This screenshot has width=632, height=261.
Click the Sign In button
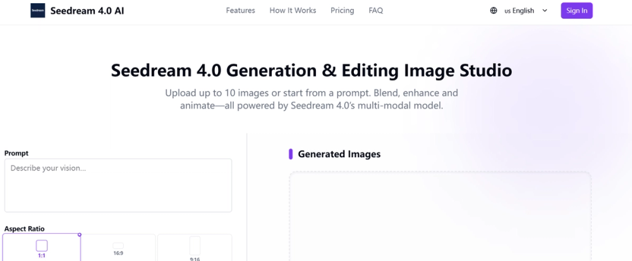[577, 11]
